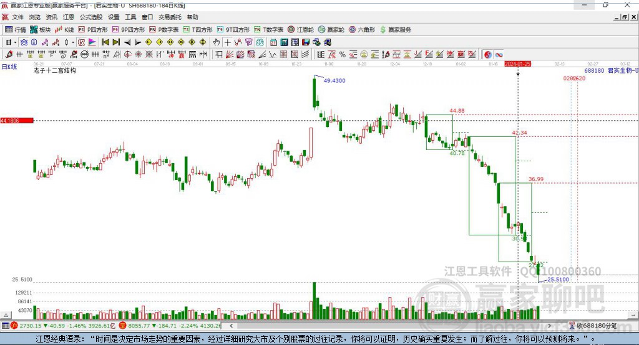Jump to the first bar icon
This screenshot has width=639, height=345.
click(x=105, y=42)
